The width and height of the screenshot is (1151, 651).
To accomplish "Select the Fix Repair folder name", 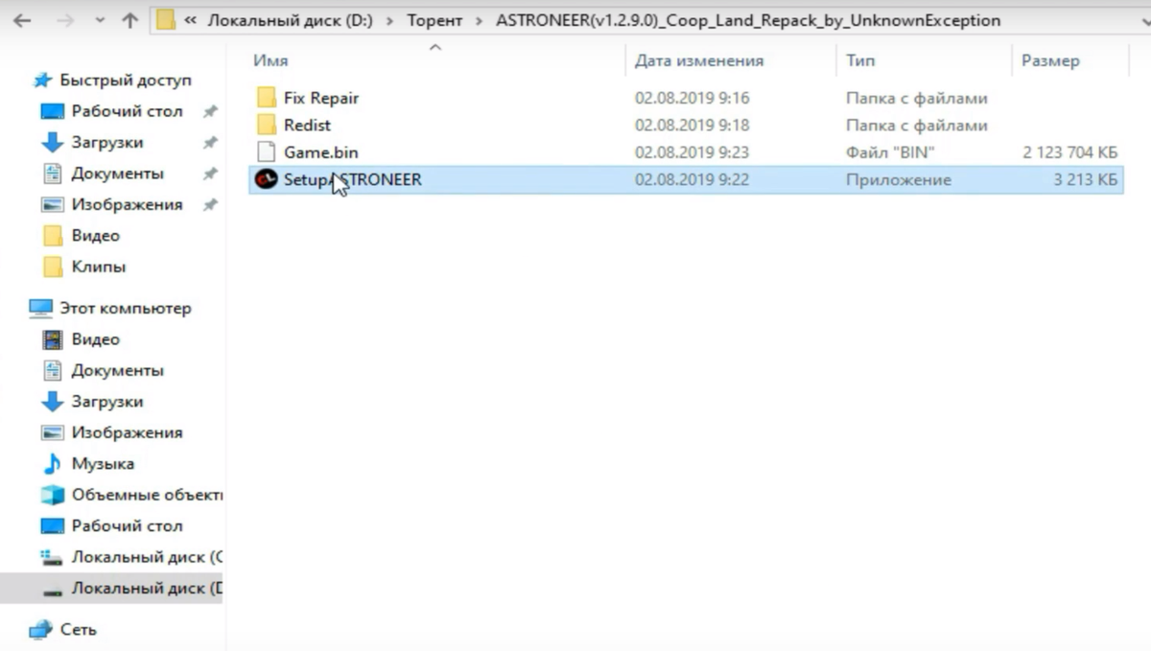I will tap(321, 98).
